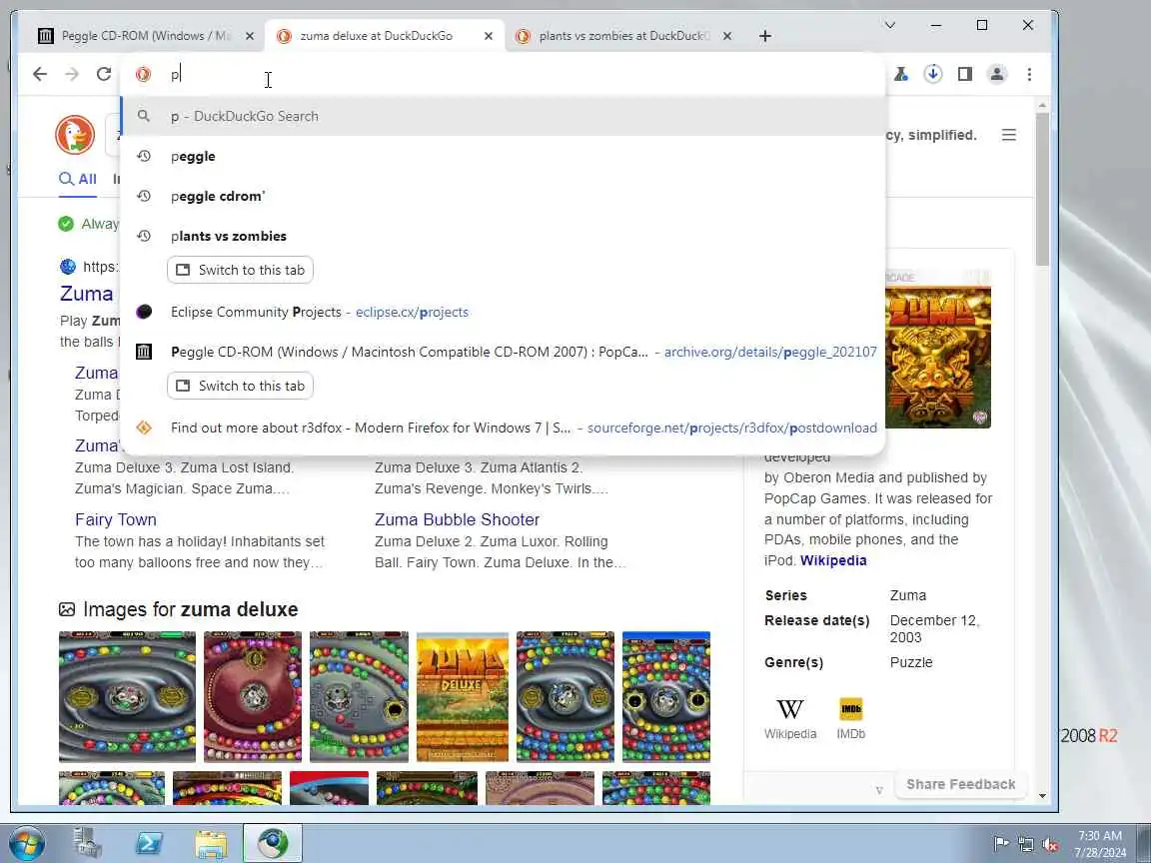The image size is (1151, 863).
Task: Open the Zuma Bubble Shooter link
Action: tap(457, 519)
